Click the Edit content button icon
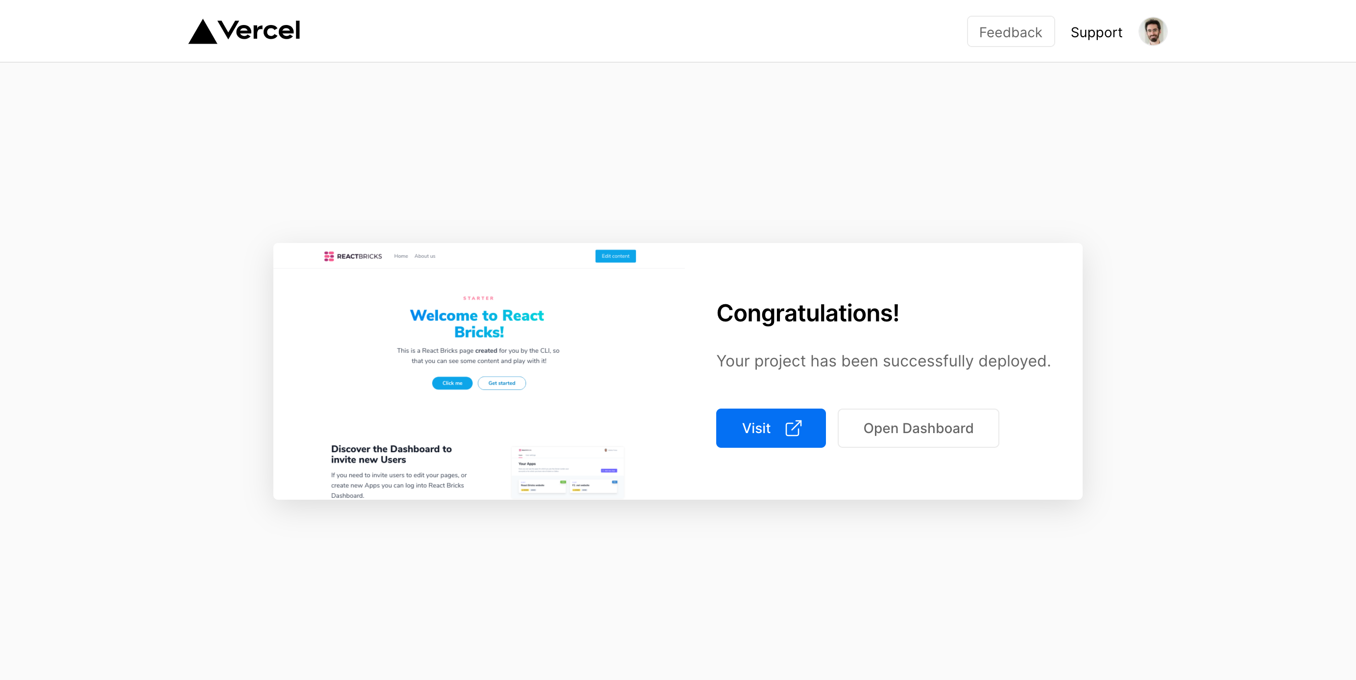 coord(616,256)
